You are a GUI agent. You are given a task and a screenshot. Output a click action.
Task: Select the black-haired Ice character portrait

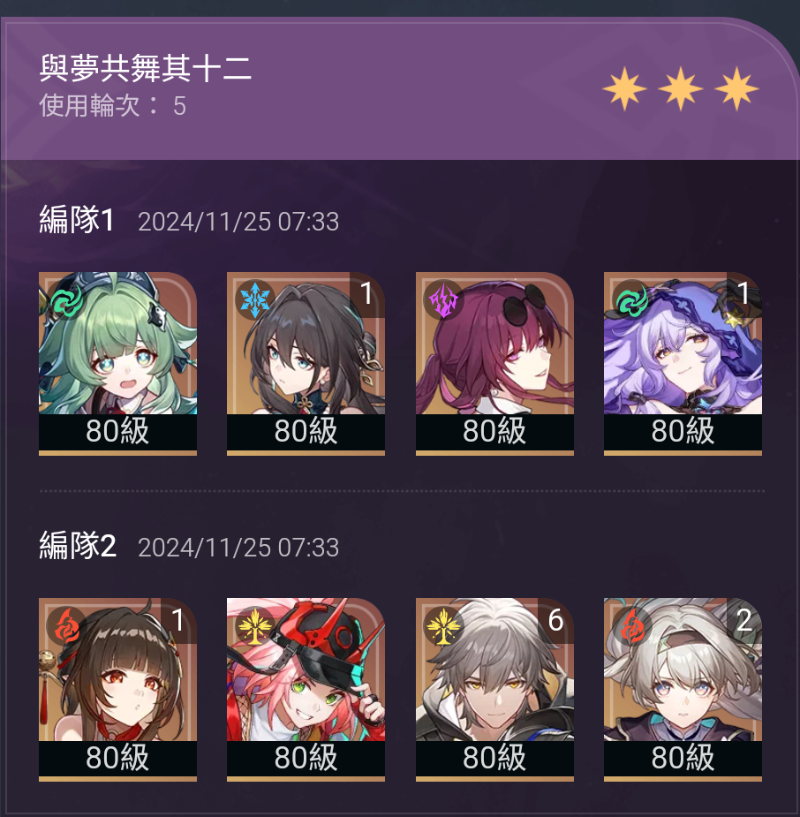pyautogui.click(x=306, y=363)
